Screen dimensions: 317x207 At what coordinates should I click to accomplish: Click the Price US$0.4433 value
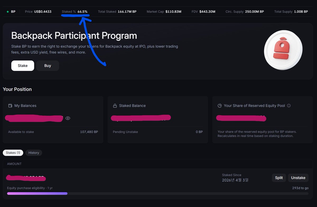43,12
